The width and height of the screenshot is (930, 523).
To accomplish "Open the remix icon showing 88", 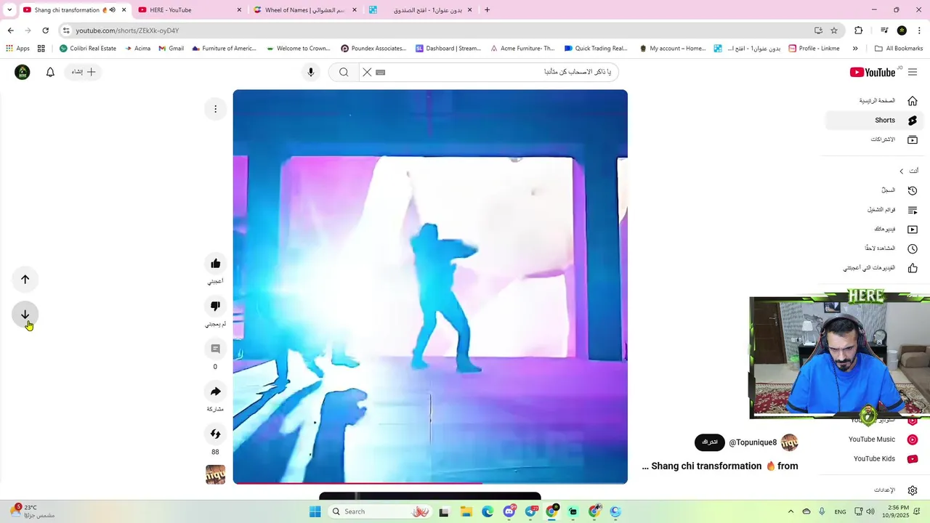I will 215,434.
